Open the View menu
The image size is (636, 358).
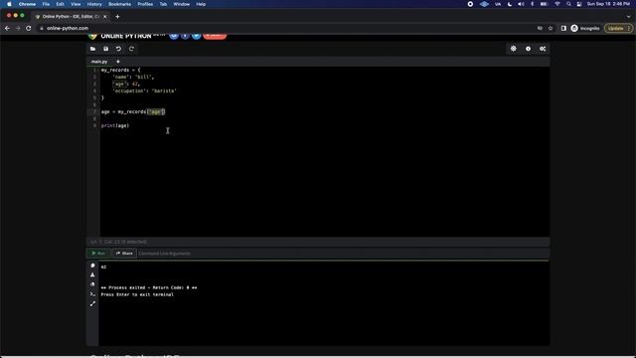tap(76, 4)
